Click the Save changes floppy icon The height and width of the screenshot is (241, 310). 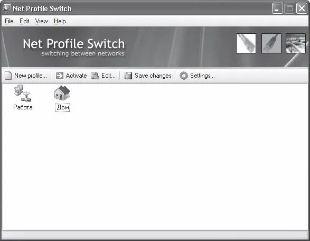click(128, 76)
